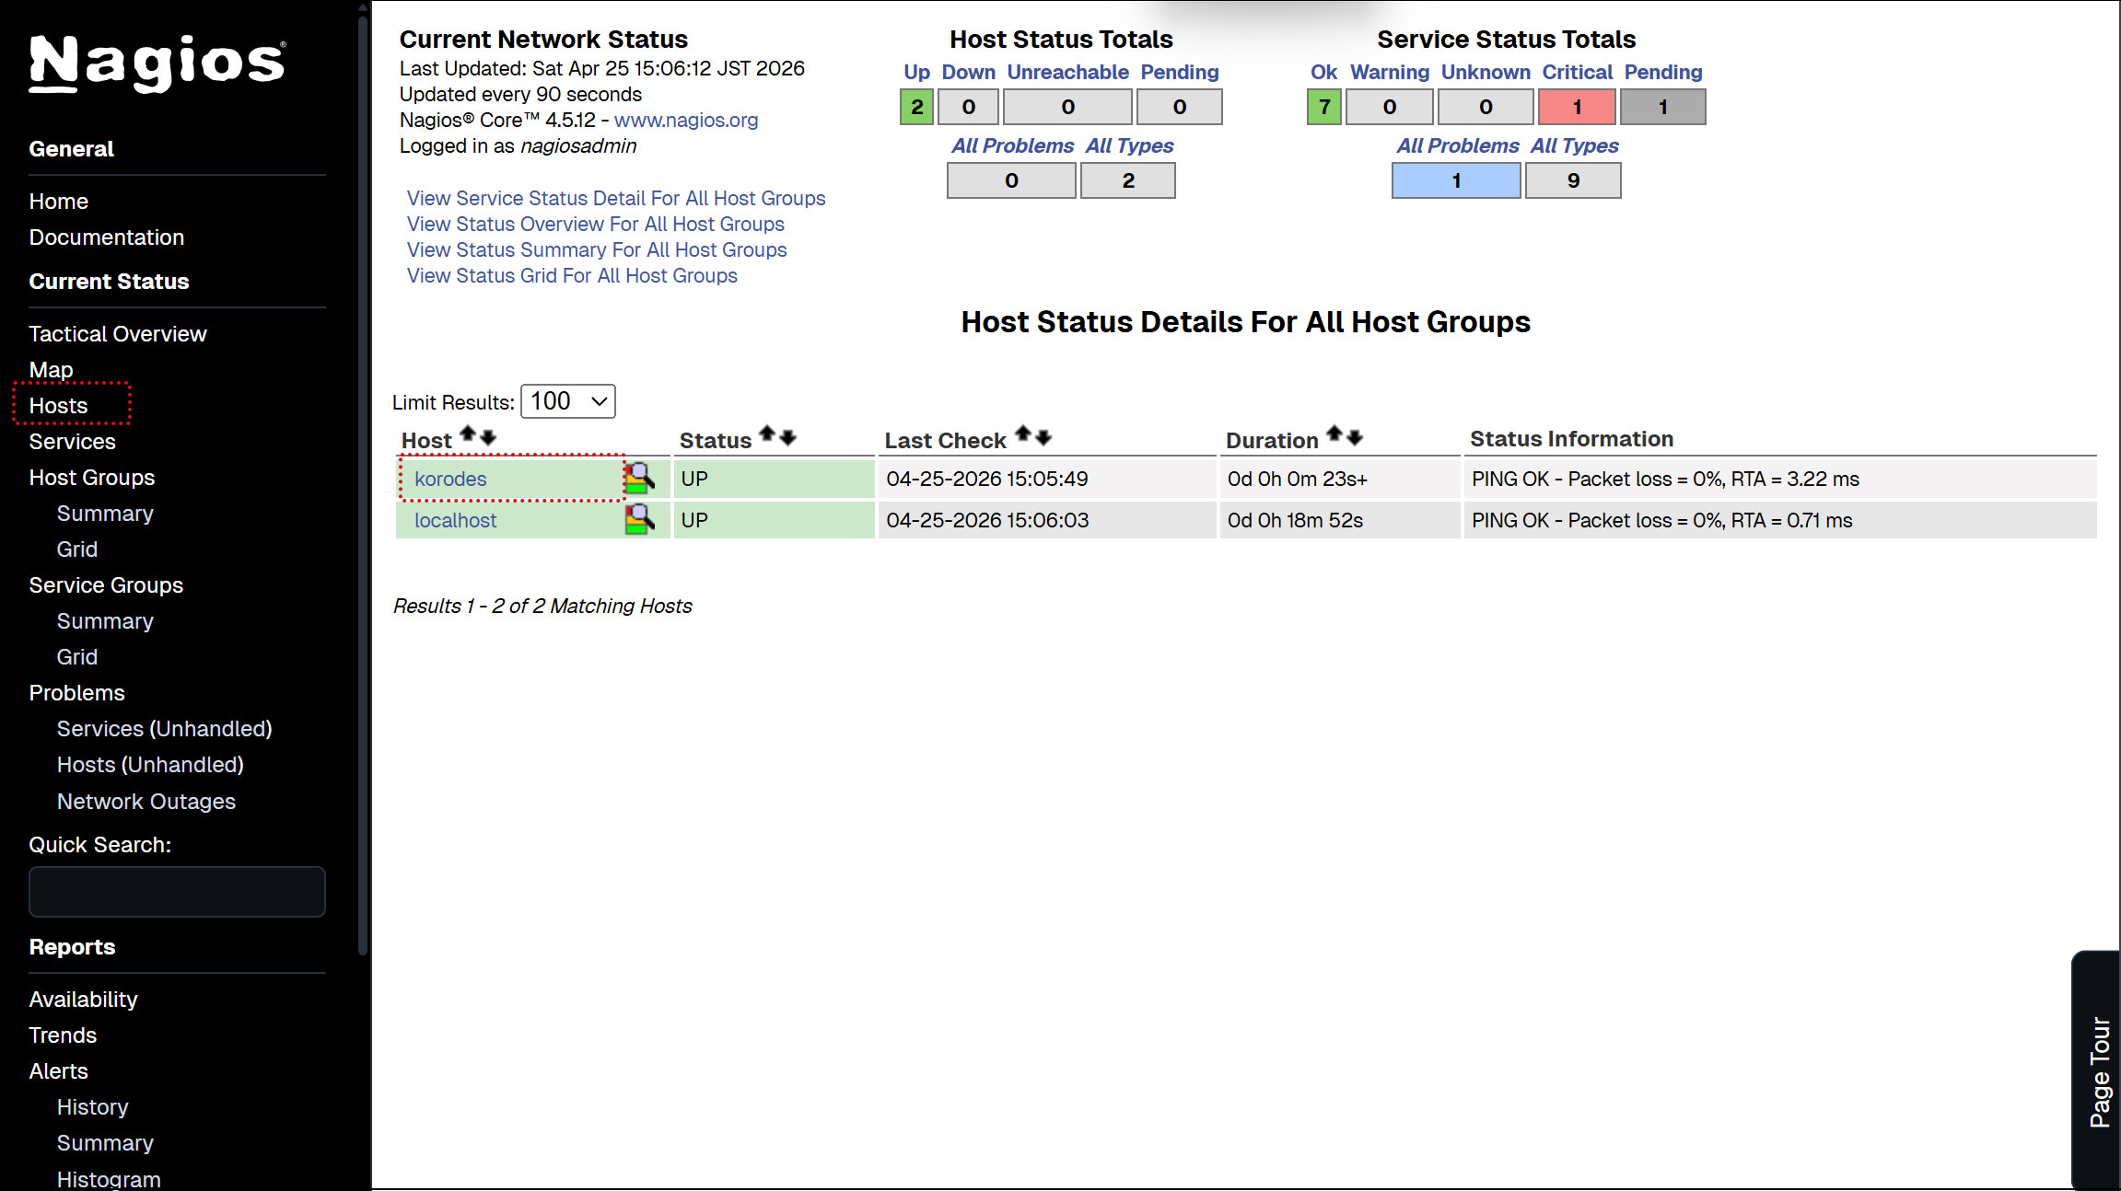Click localhost service status detail icon

click(x=639, y=520)
